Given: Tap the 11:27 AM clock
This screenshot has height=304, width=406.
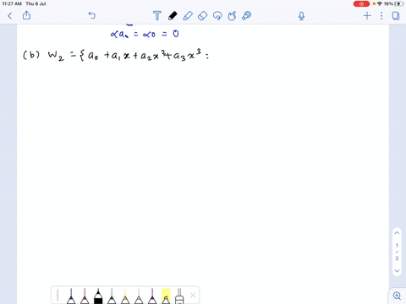Looking at the screenshot, I should 12,4.
